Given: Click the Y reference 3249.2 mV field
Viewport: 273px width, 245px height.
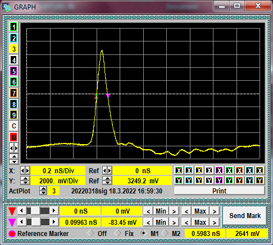Looking at the screenshot, I should (x=142, y=181).
